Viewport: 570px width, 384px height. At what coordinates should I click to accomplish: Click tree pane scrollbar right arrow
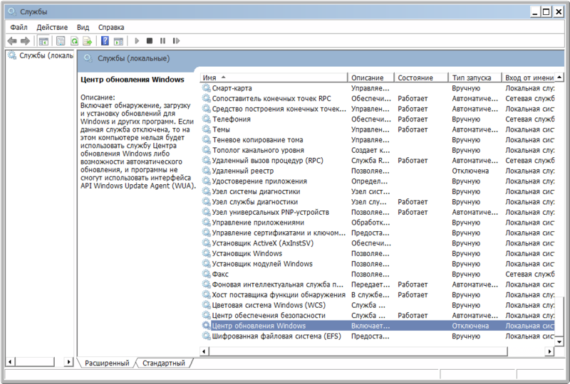click(x=68, y=361)
